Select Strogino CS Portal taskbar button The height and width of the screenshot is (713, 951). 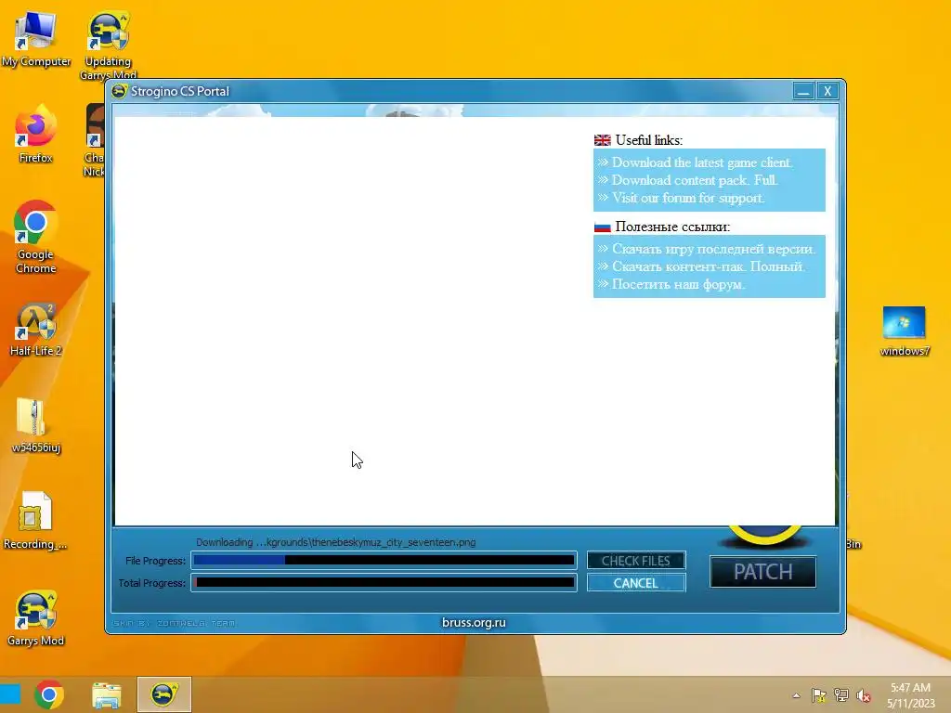coord(163,694)
